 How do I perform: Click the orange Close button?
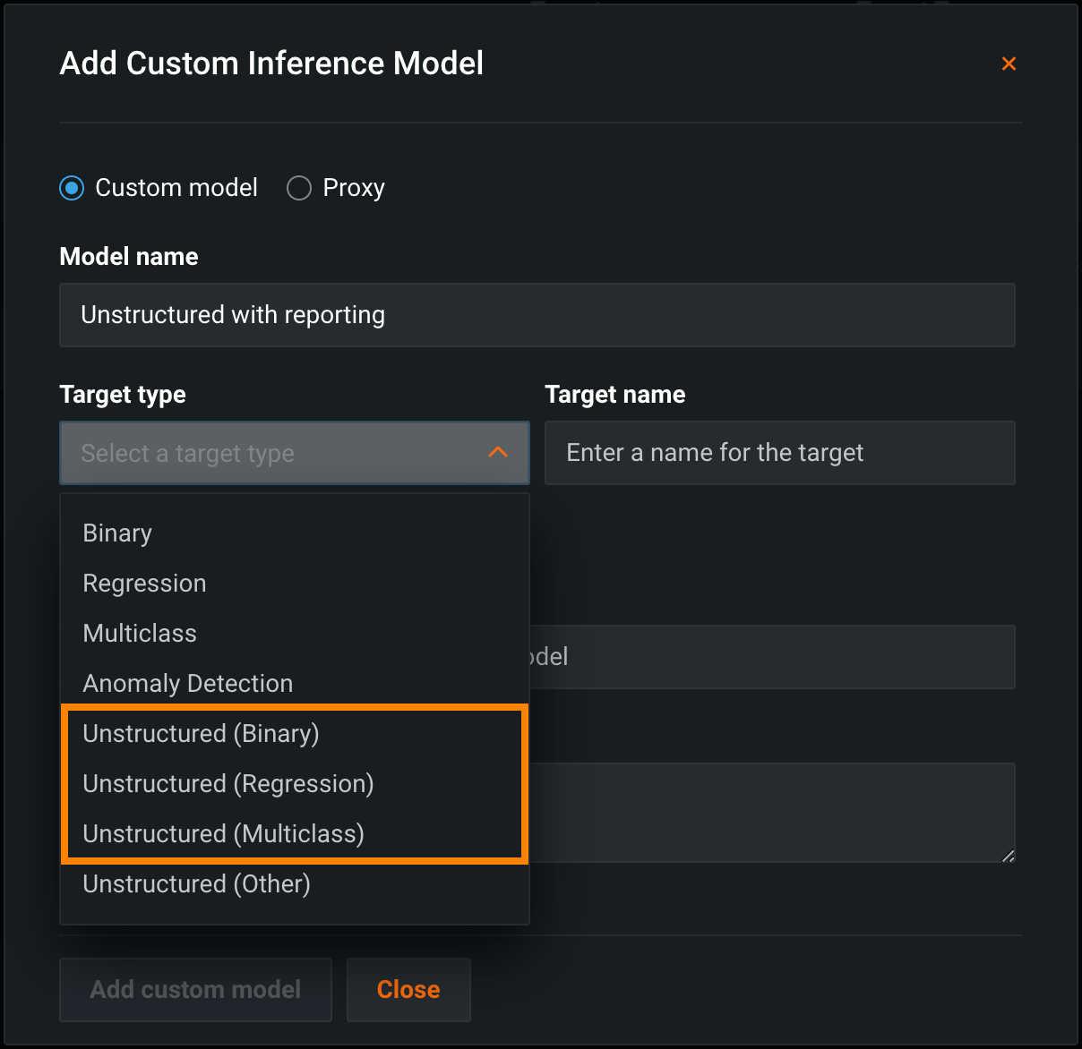pos(408,990)
